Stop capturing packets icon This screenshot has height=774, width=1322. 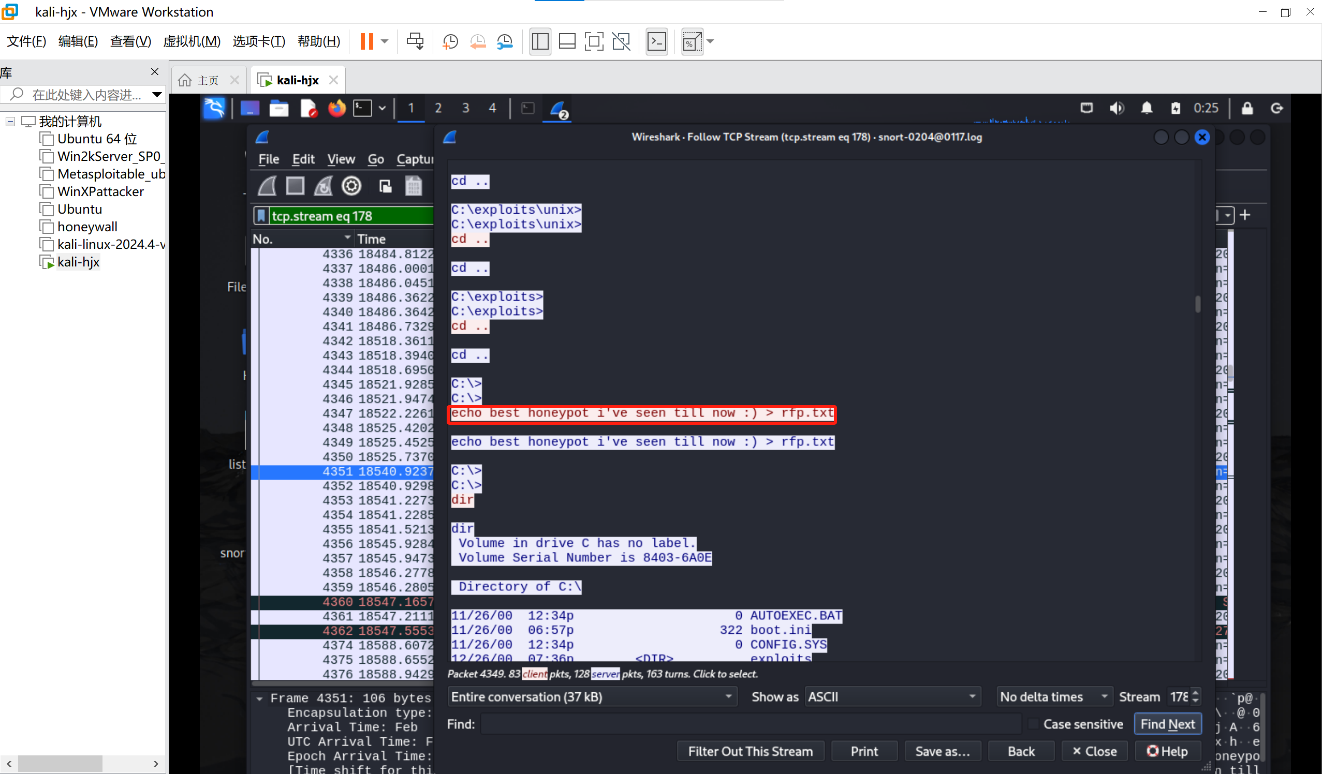click(x=295, y=186)
